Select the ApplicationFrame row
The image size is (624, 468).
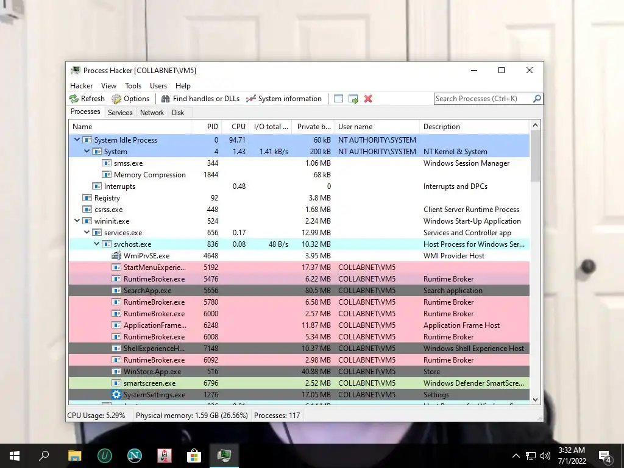coord(299,325)
